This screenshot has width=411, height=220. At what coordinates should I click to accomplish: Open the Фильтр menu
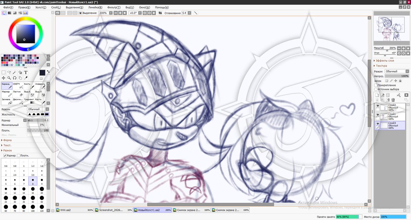coord(114,7)
